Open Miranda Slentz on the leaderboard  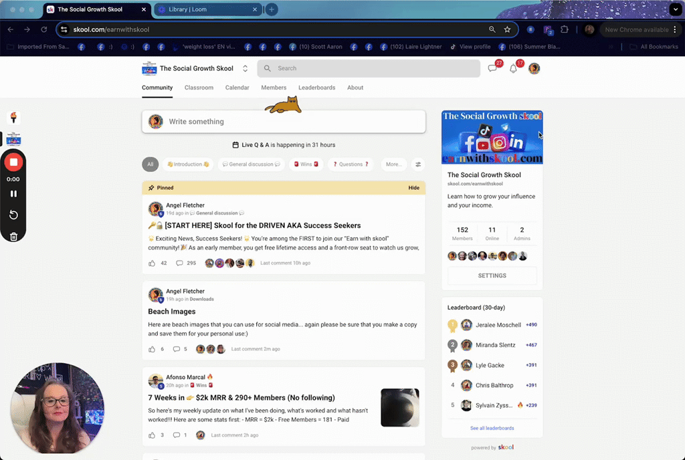tap(496, 345)
